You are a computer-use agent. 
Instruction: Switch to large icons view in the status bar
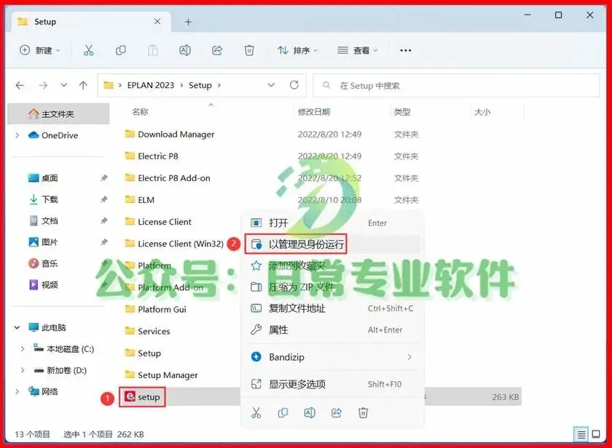tap(596, 434)
